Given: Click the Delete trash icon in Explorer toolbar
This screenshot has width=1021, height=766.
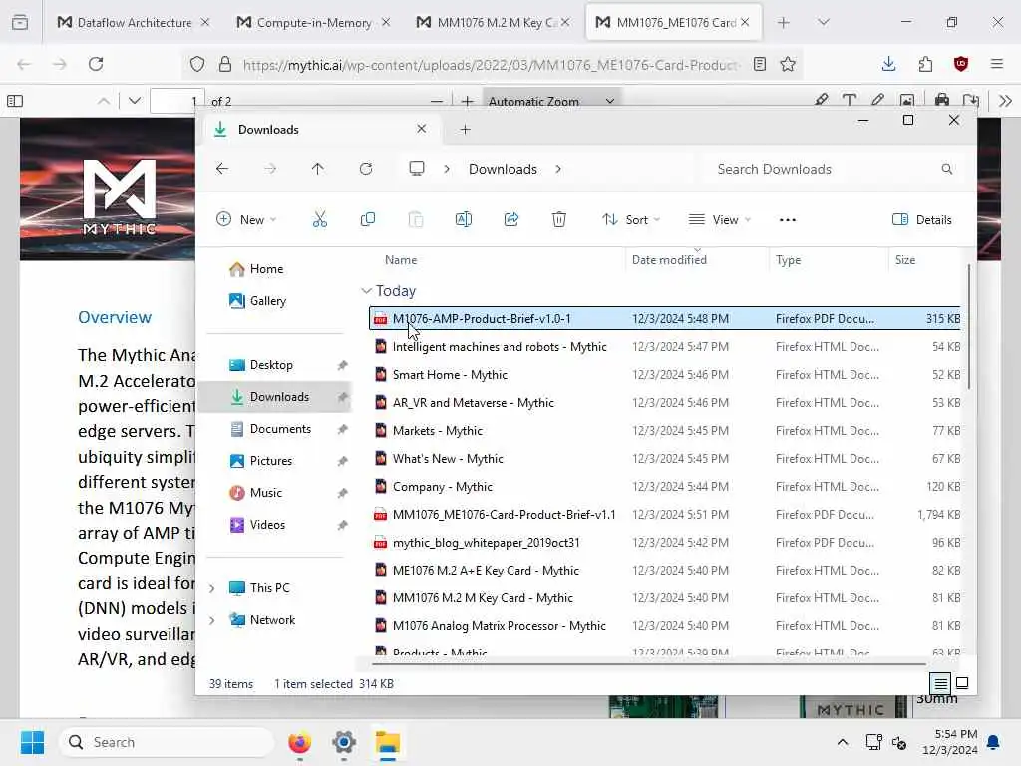Looking at the screenshot, I should 558,220.
